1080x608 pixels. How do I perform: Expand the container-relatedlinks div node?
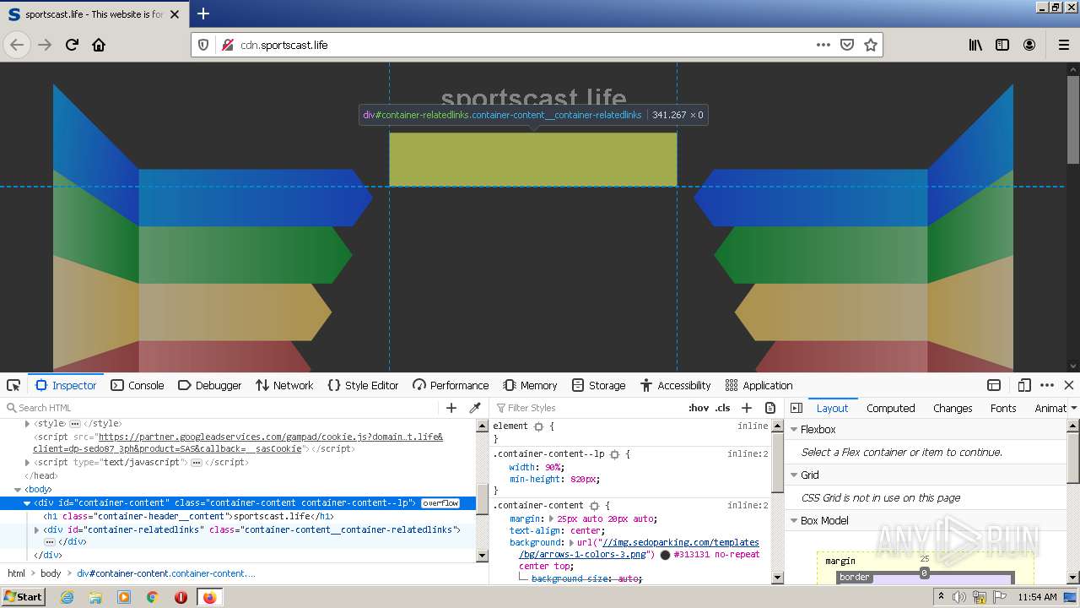tap(36, 529)
